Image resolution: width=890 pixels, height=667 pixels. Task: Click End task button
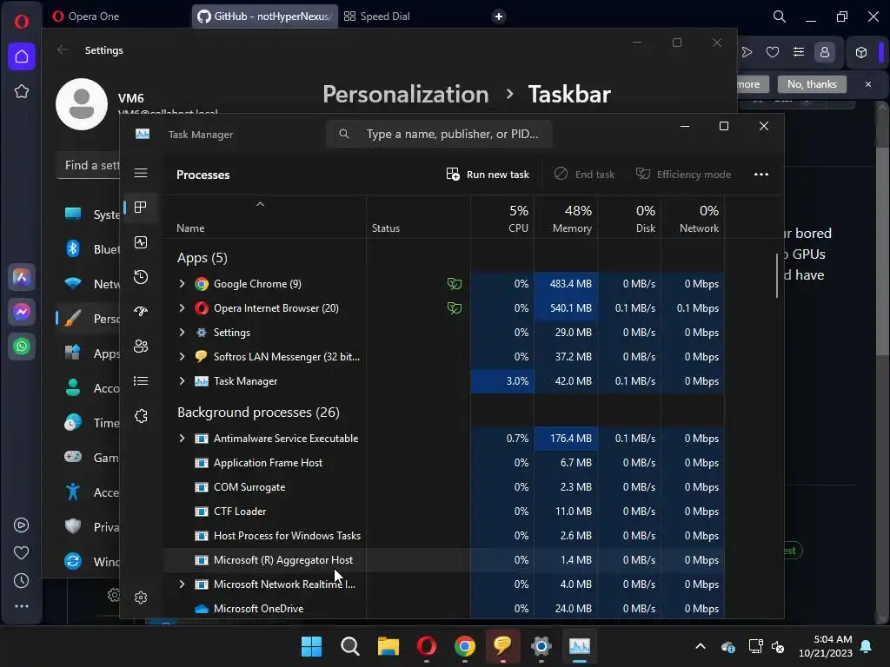click(585, 174)
